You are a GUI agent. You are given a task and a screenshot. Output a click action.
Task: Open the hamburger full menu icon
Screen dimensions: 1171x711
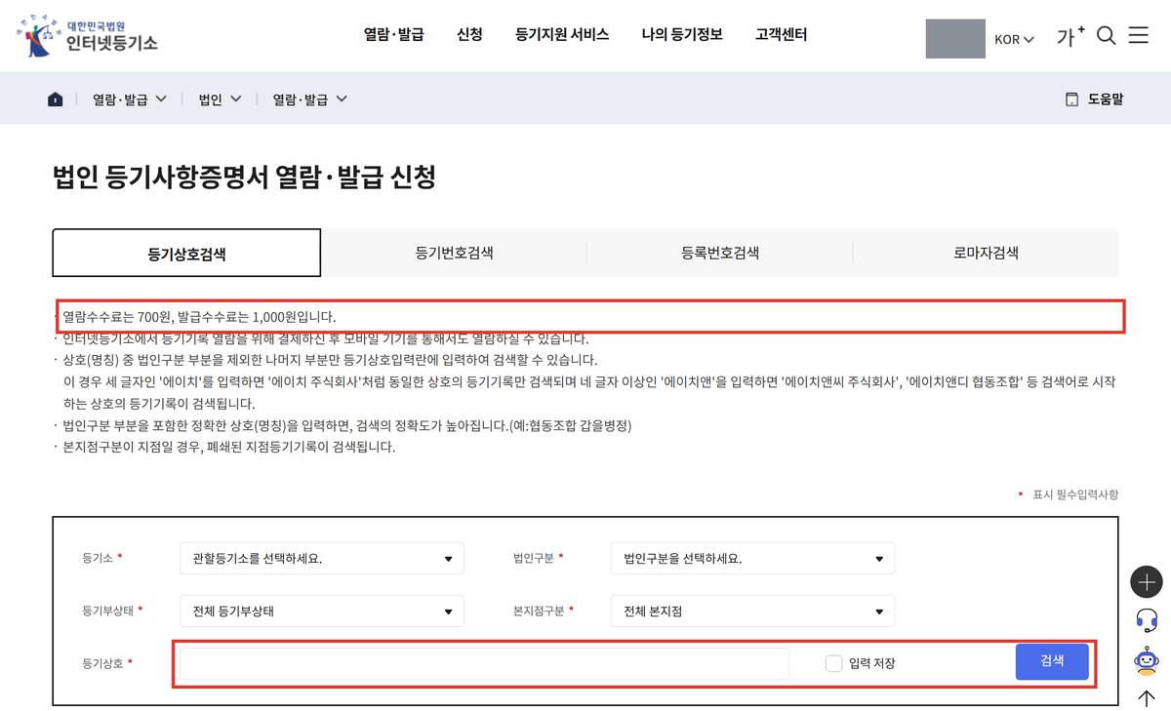pyautogui.click(x=1138, y=36)
